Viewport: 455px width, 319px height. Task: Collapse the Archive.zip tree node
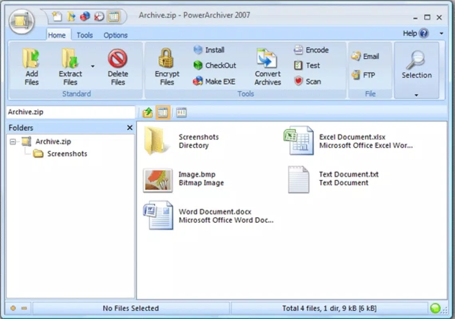(x=12, y=142)
